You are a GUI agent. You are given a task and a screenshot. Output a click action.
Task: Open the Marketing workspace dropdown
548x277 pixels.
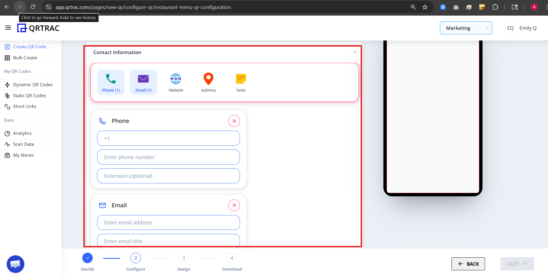(x=465, y=28)
